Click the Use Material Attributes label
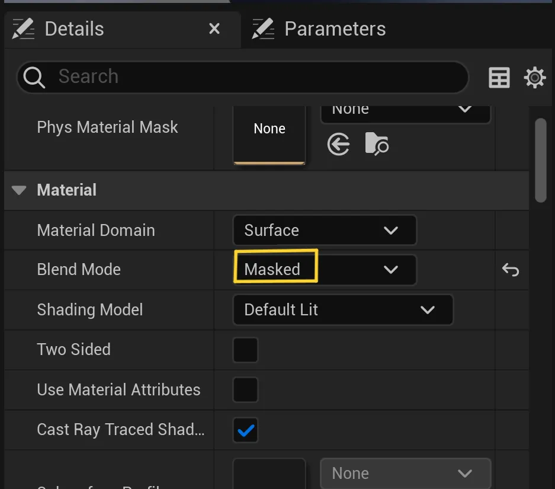The image size is (555, 489). click(x=118, y=390)
